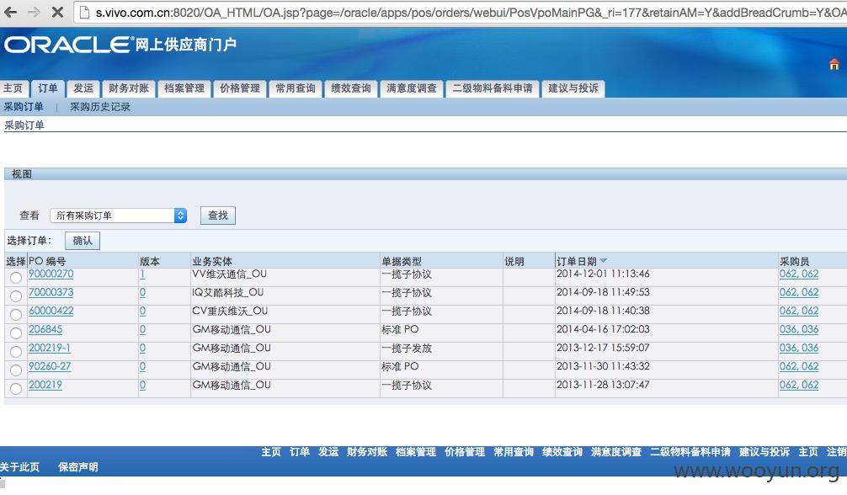Open the 主页 tab in the top navigation

point(13,88)
